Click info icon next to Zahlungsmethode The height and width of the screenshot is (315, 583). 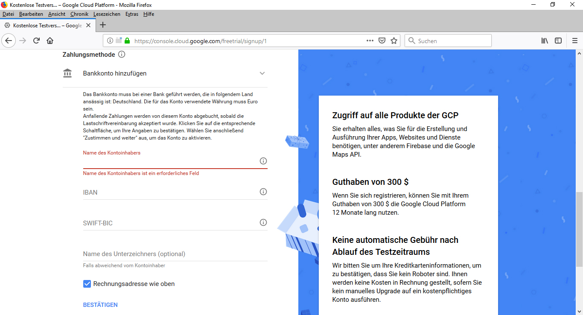tap(122, 55)
